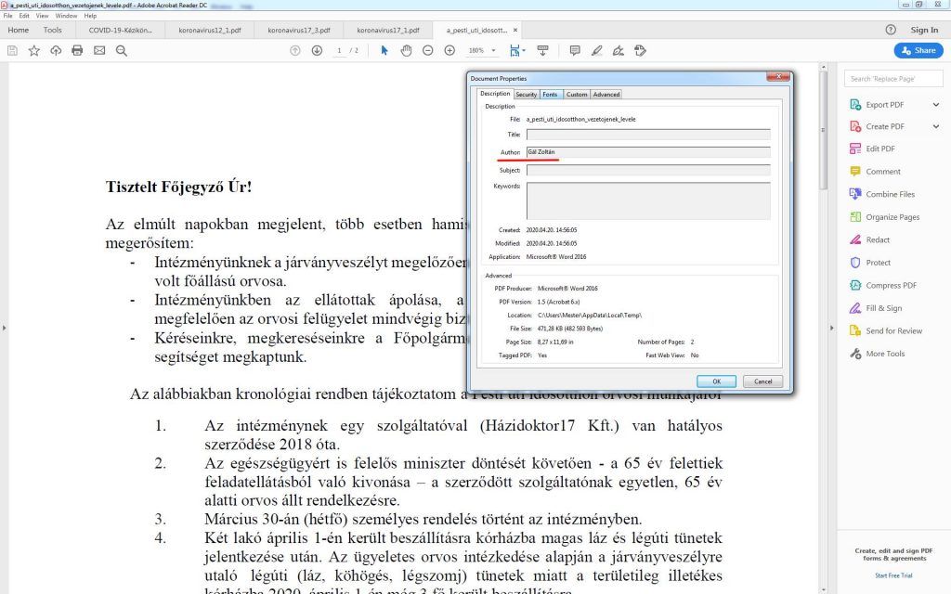Open Compress PDF tool
The image size is (951, 594).
[x=883, y=286]
